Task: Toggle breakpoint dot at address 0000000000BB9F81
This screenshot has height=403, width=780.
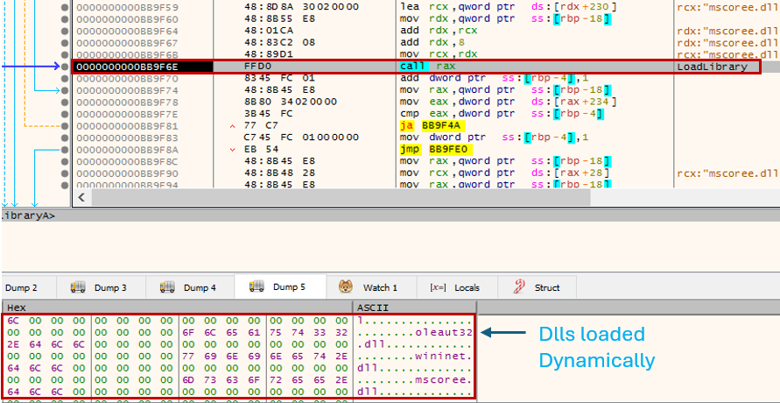Action: (65, 126)
